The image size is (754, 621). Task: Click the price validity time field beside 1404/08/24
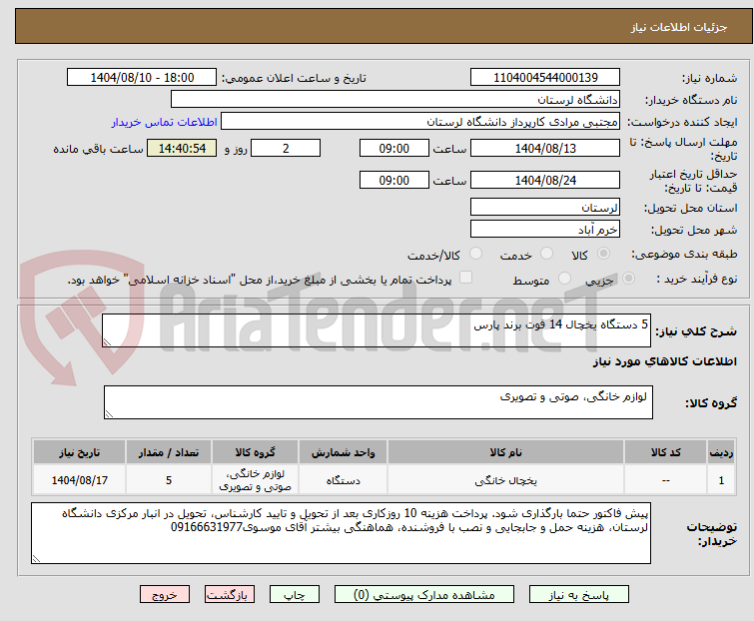393,181
